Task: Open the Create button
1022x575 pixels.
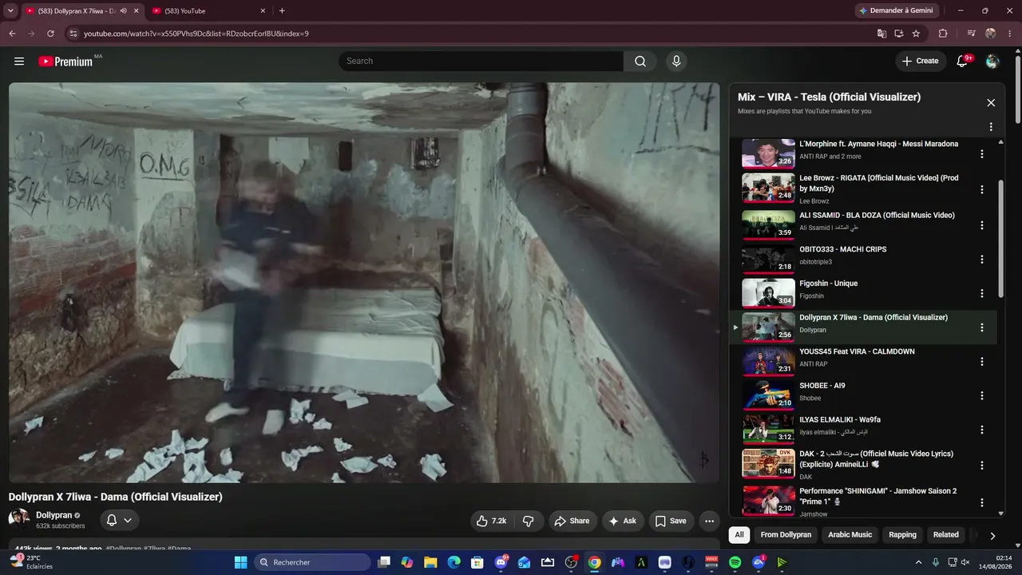Action: tap(921, 61)
